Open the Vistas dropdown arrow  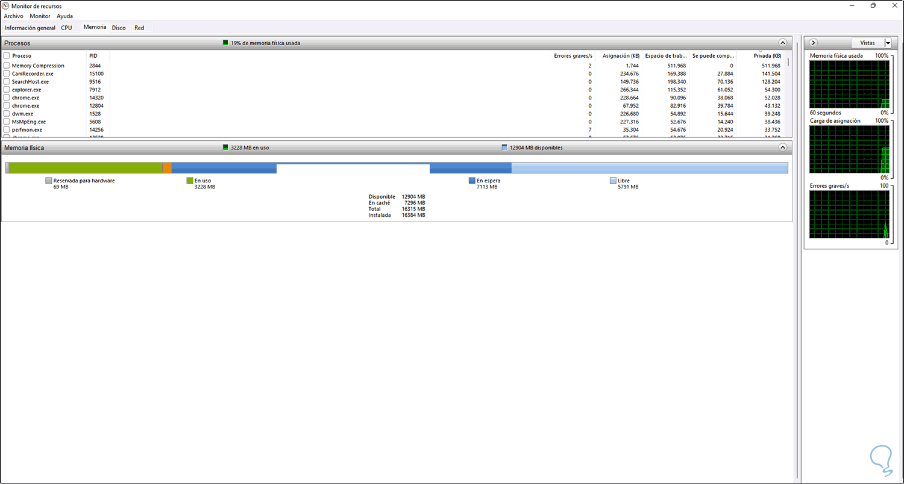(x=887, y=43)
